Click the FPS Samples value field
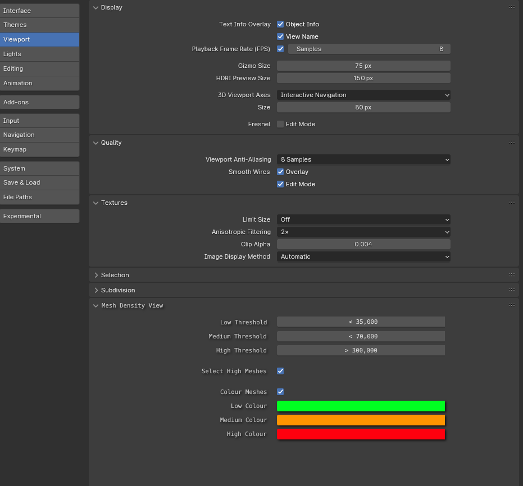Viewport: 523px width, 486px height. (x=369, y=49)
